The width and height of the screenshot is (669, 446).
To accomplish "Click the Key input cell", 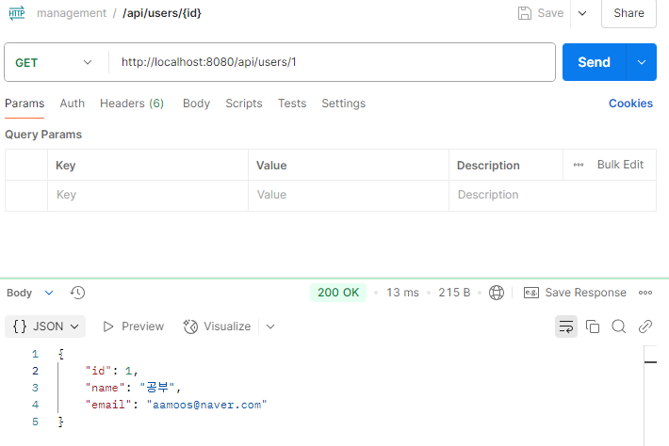I will [148, 195].
